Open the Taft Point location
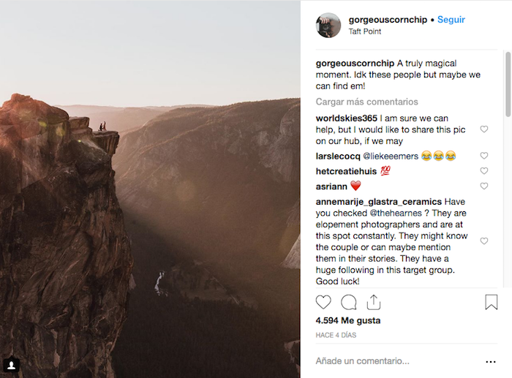The width and height of the screenshot is (512, 378). point(365,32)
